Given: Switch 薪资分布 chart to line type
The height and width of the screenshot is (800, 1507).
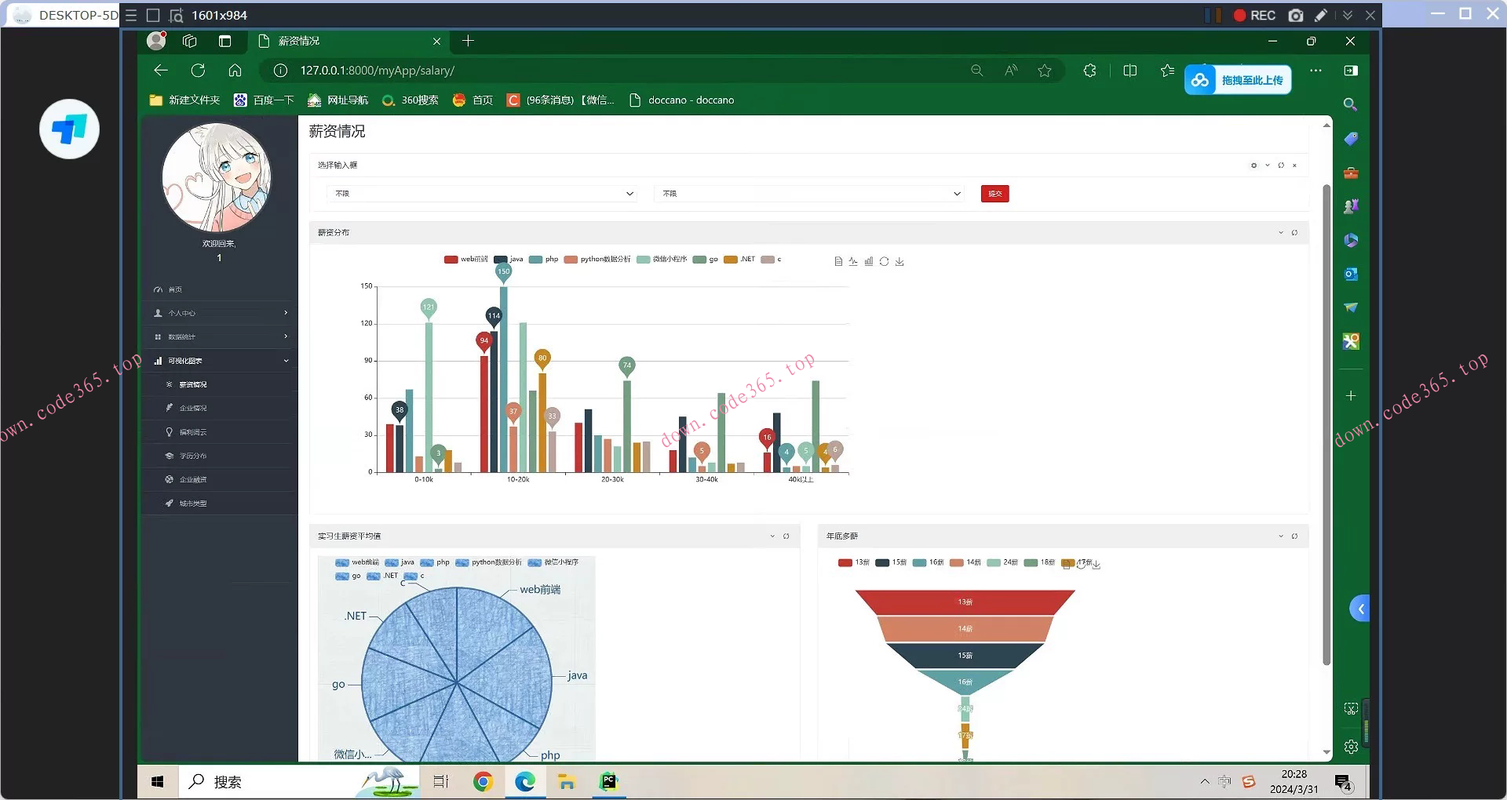Looking at the screenshot, I should pos(853,262).
